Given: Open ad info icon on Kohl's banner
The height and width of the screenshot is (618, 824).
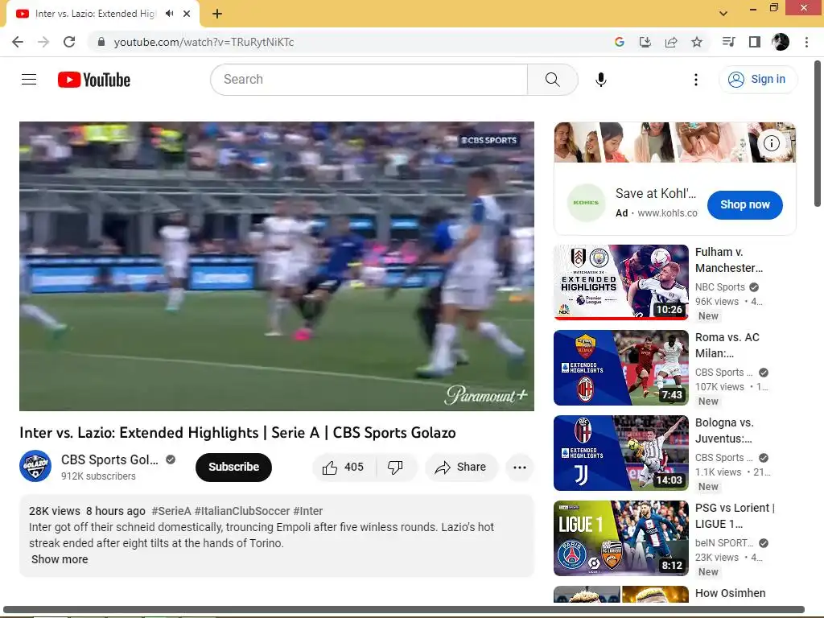Looking at the screenshot, I should click(771, 143).
